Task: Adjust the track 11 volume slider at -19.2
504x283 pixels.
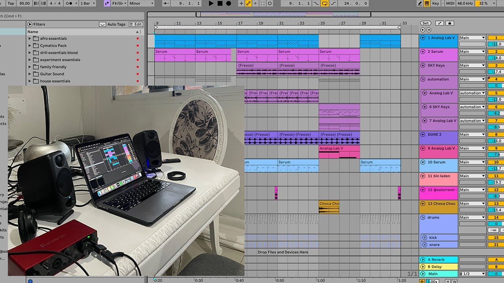Action: pyautogui.click(x=496, y=182)
